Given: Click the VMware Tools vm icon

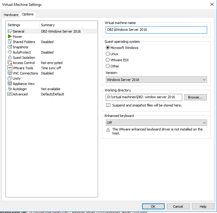Looking at the screenshot, I should coord(10,68).
